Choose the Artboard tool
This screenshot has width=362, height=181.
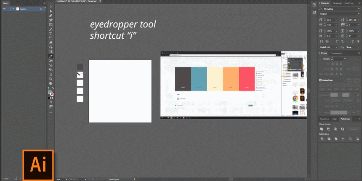pos(51,75)
